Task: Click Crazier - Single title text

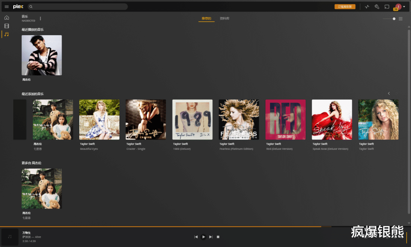Action: (x=136, y=149)
